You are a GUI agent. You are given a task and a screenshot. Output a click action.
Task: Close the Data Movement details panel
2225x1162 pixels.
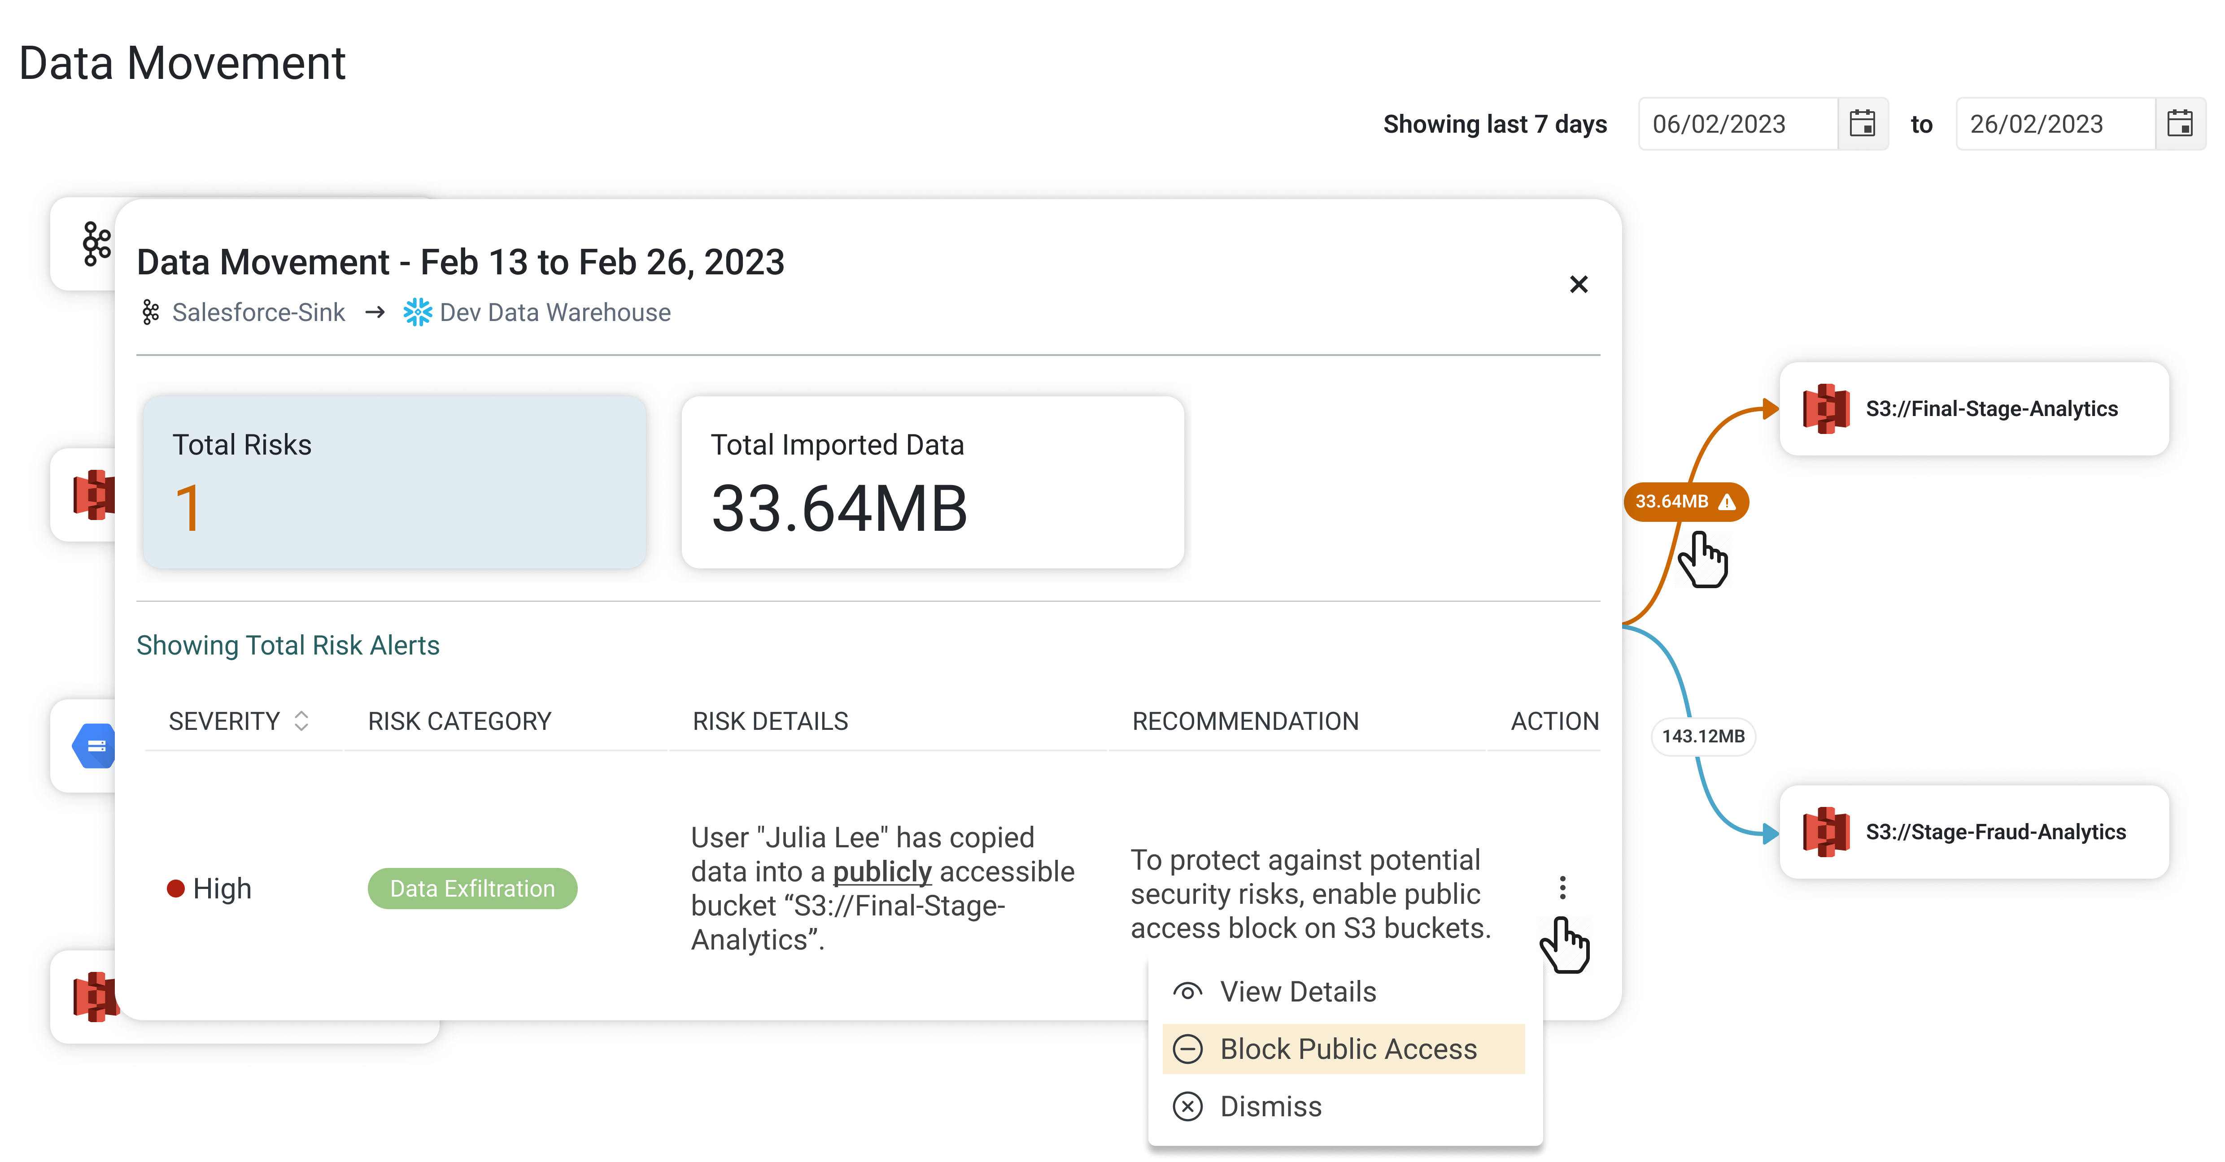(x=1578, y=284)
